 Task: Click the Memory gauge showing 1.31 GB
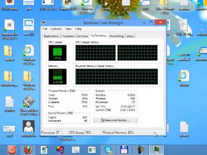pos(57,77)
